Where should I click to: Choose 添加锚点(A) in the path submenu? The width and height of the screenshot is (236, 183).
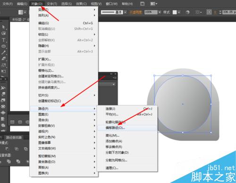127,141
